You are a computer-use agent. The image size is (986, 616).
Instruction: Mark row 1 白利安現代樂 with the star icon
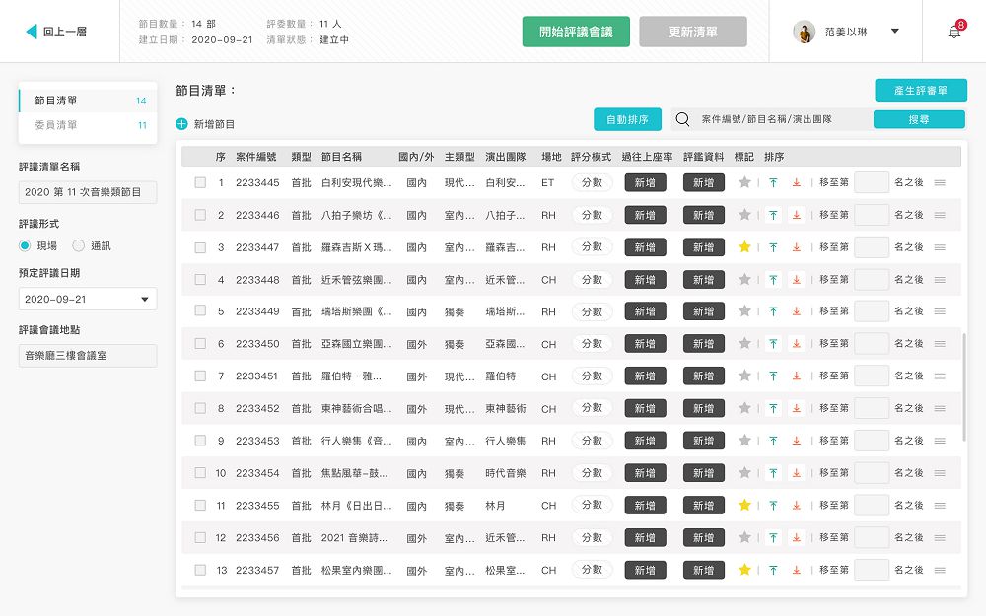744,182
